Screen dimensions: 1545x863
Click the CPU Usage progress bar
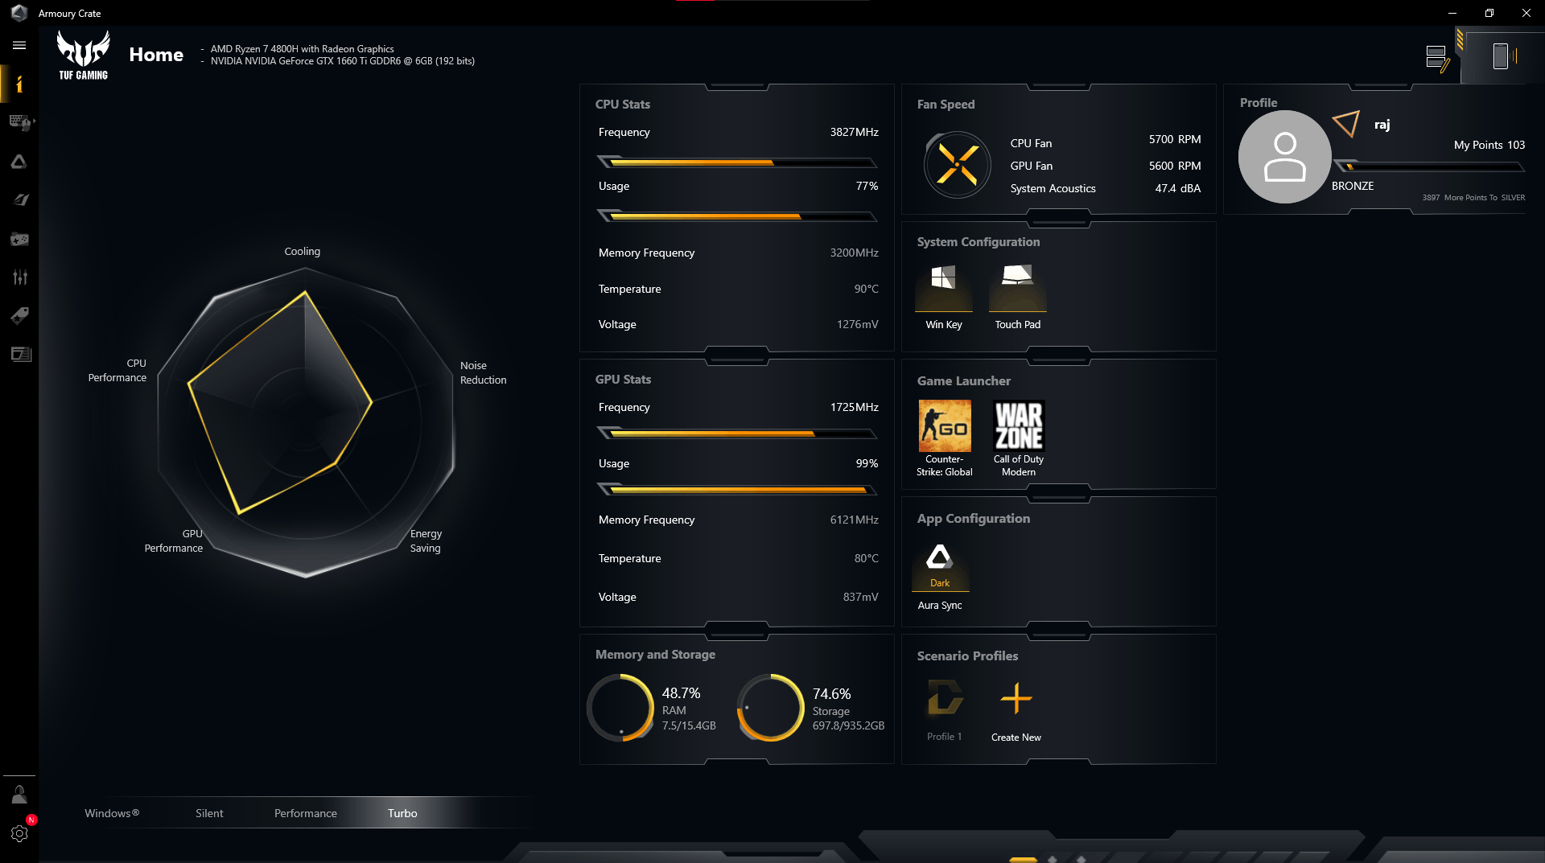(x=737, y=216)
